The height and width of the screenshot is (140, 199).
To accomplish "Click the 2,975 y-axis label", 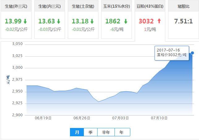I will (17, 80).
